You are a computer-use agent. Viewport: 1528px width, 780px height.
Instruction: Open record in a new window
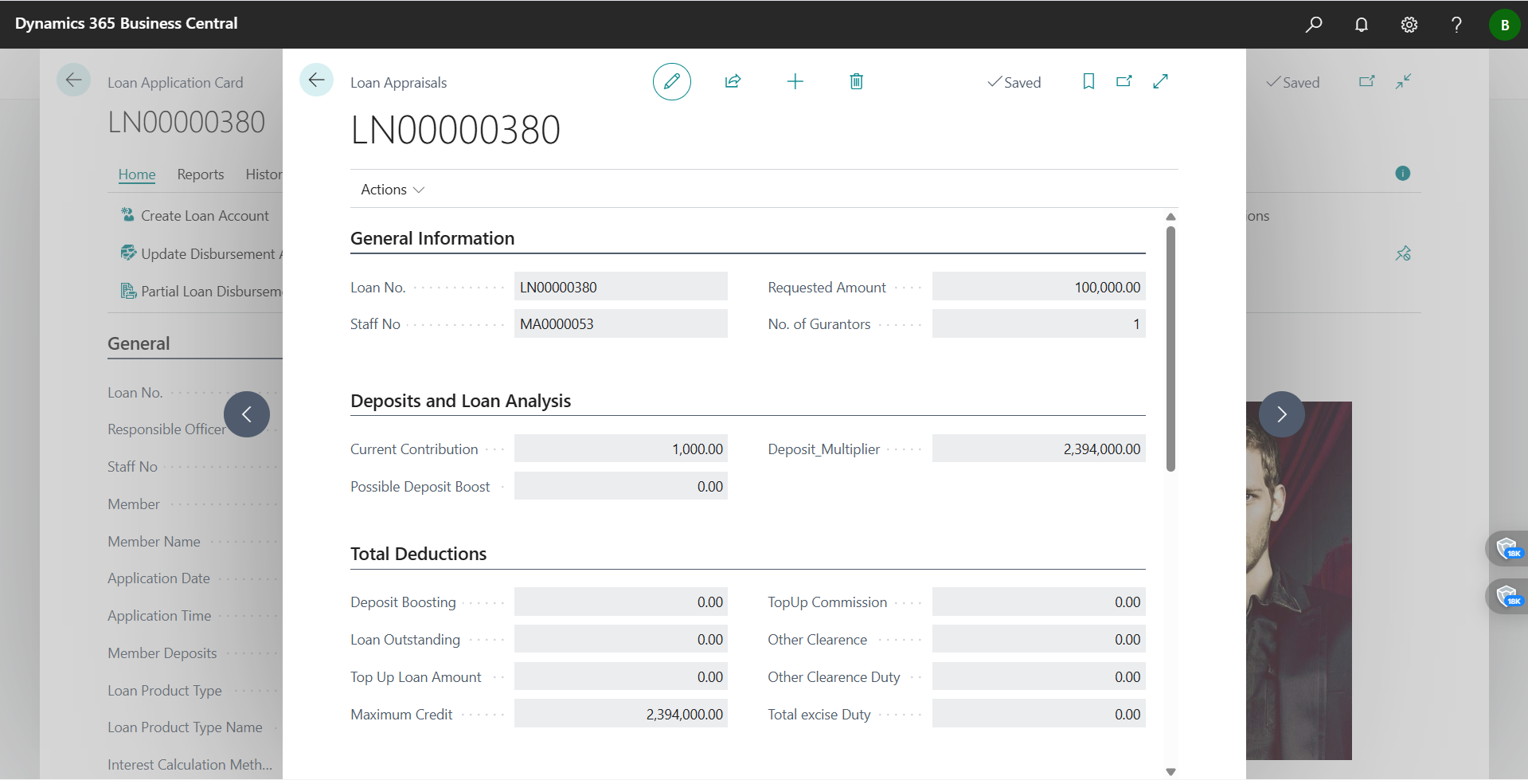click(1124, 81)
